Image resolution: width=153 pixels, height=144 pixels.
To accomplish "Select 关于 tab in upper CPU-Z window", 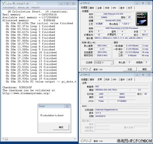I will [x=130, y=8].
